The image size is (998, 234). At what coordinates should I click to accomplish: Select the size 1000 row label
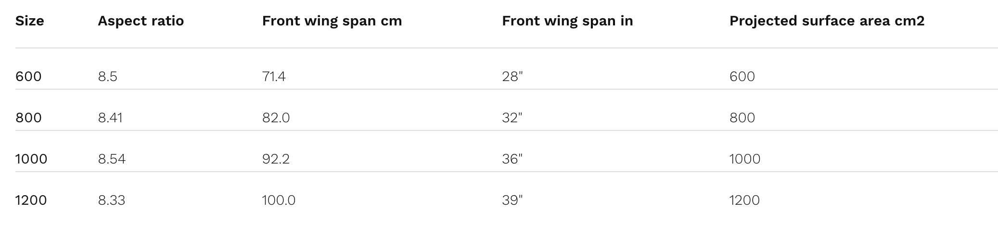[x=31, y=159]
